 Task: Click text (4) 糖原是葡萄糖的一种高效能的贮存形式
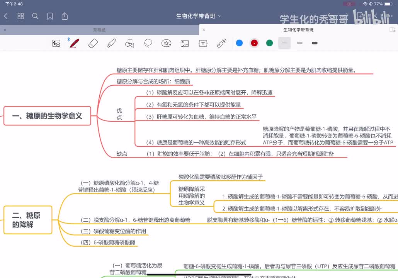pos(196,142)
